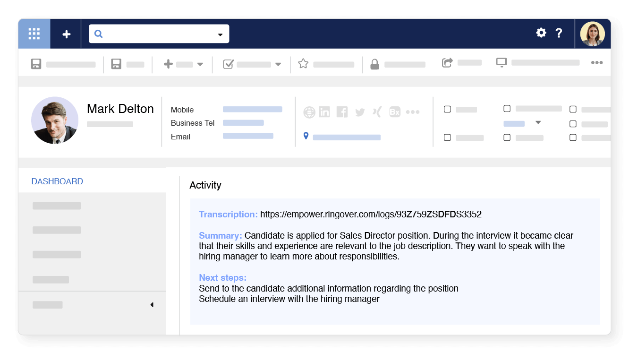Enable the checkbox in the middle detail column

pyautogui.click(x=507, y=108)
